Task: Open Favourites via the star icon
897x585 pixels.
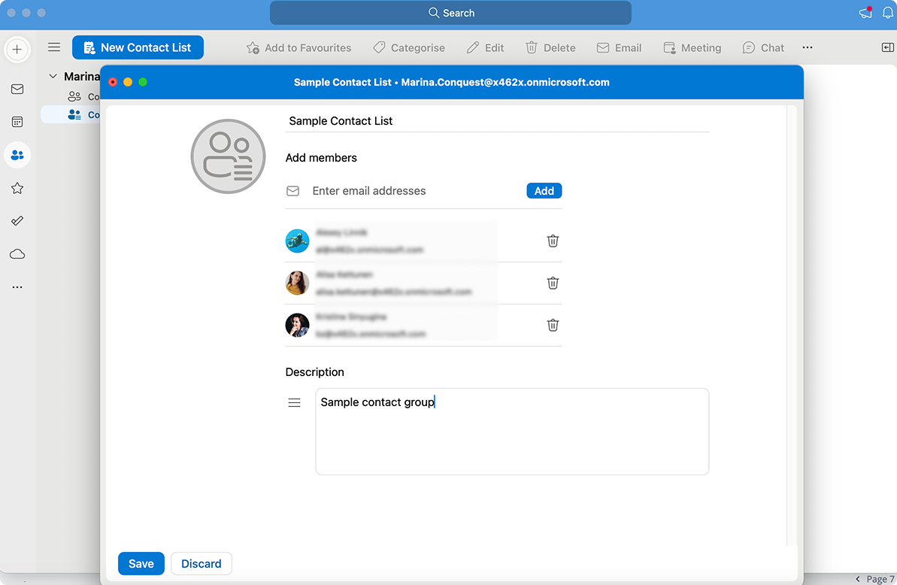Action: (17, 188)
